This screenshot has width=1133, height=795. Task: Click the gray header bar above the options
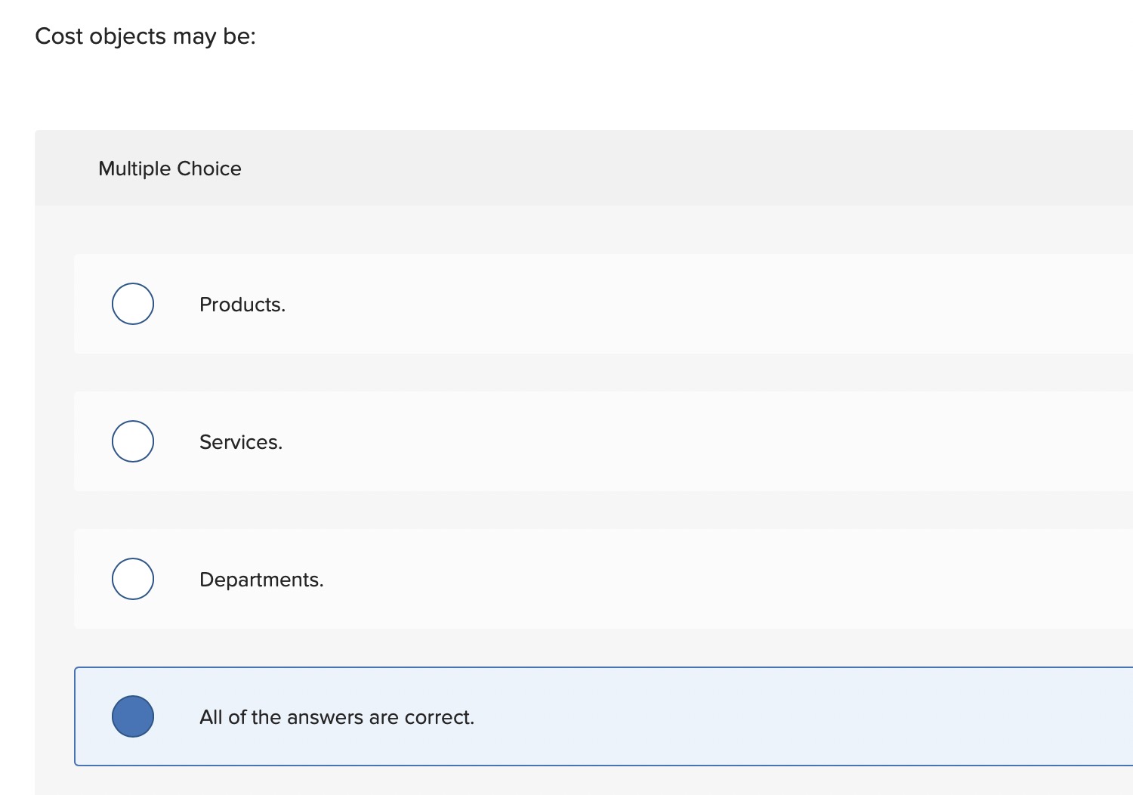point(529,169)
